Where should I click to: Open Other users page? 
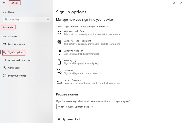[14, 68]
